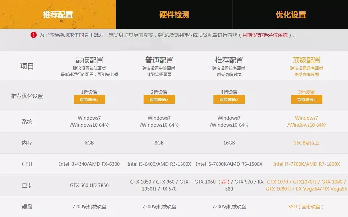Click Windows7 system cell in 推荐配置 column
348x217 pixels.
tap(229, 121)
